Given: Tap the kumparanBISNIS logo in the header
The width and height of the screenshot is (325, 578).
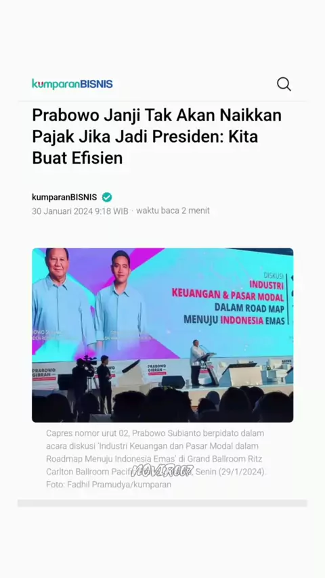Looking at the screenshot, I should pos(72,84).
